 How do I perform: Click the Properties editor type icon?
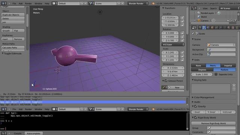tap(194, 27)
